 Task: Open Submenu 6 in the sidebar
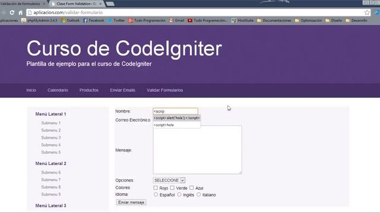[x=51, y=172]
